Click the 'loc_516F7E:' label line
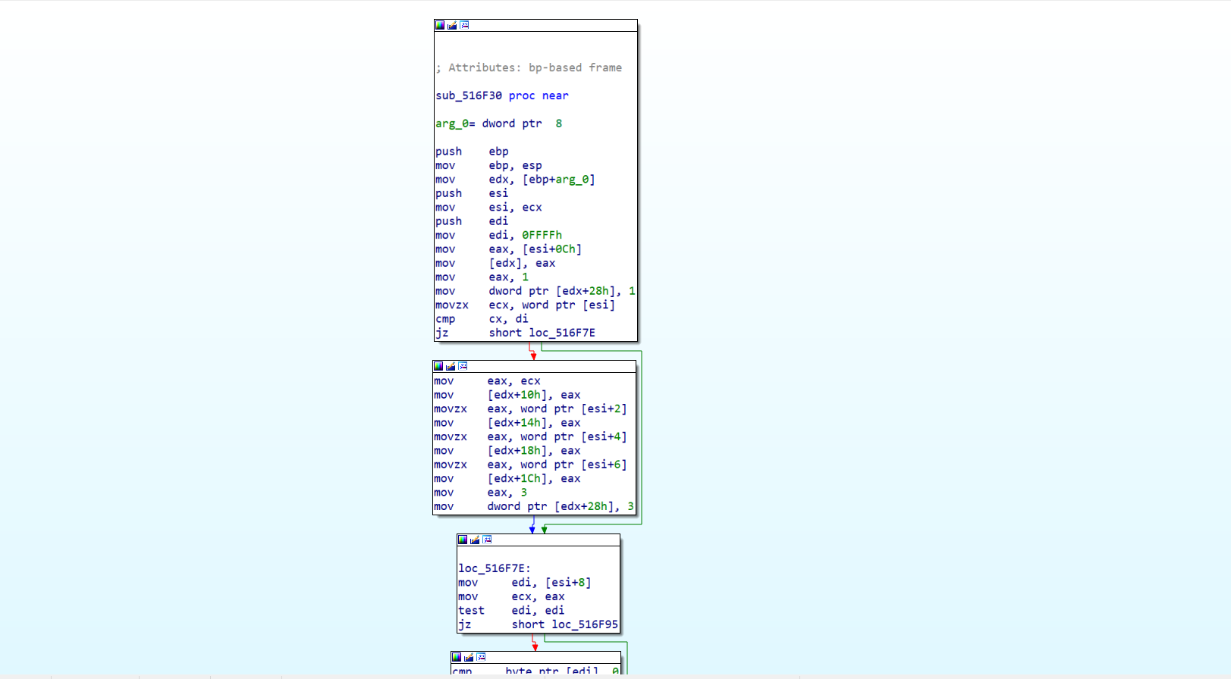The width and height of the screenshot is (1231, 679). (495, 568)
